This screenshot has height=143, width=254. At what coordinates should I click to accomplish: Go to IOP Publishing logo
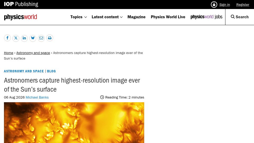click(x=21, y=4)
